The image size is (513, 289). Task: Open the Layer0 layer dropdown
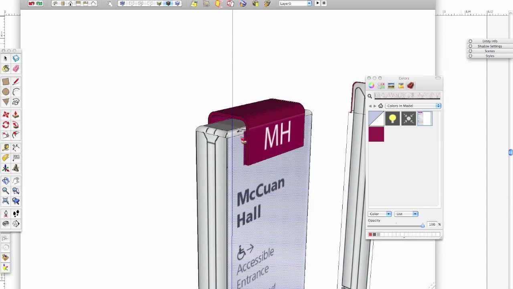[x=295, y=4]
